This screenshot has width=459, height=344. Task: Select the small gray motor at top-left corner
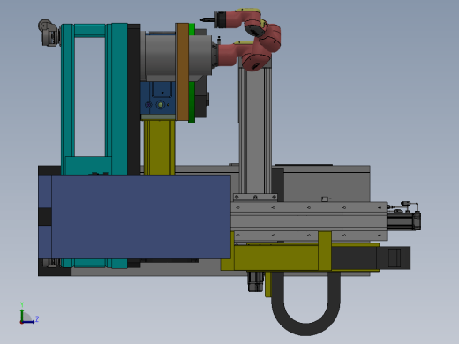point(49,33)
